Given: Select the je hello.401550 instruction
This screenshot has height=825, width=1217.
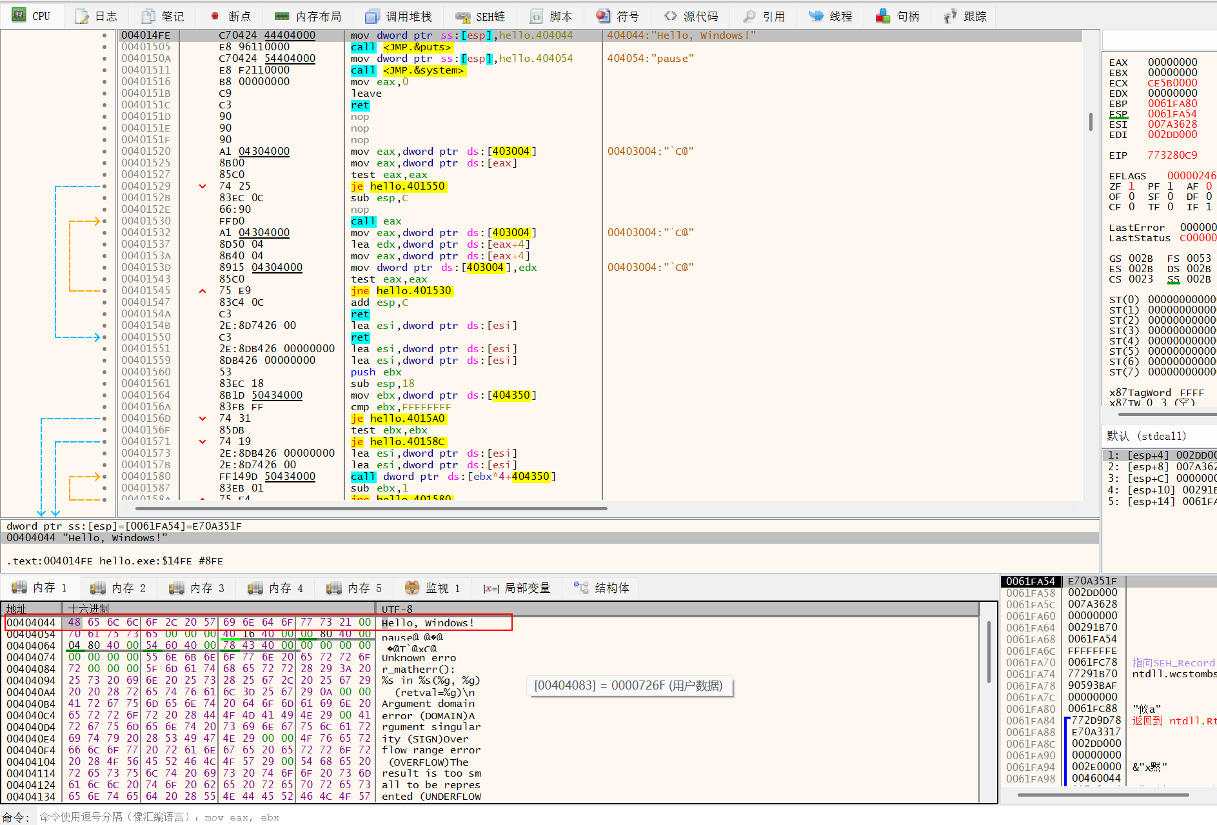Looking at the screenshot, I should coord(398,186).
